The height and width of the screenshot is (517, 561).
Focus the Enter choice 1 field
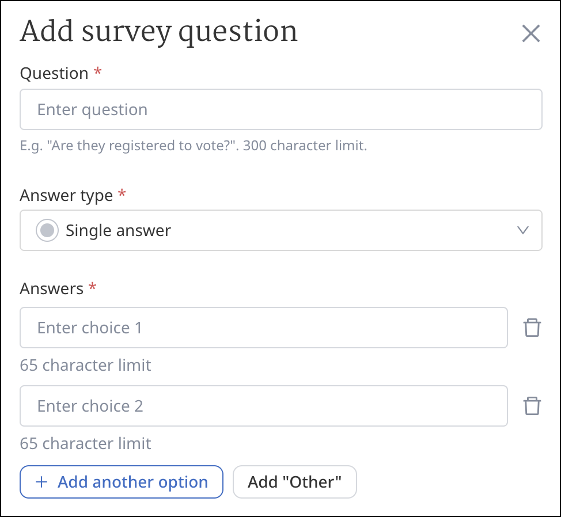[263, 328]
